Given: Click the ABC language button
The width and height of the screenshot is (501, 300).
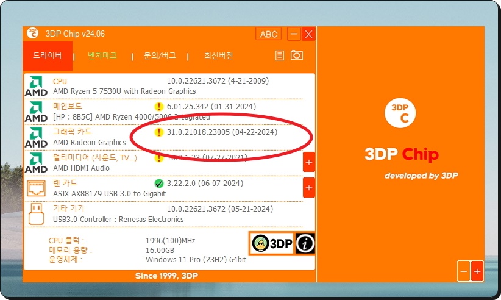Looking at the screenshot, I should [x=268, y=34].
